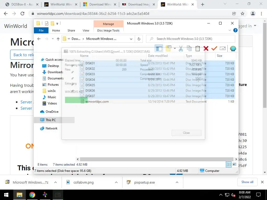267x200 pixels.
Task: Click the Explorer Up arrow button
Action: tap(58, 39)
